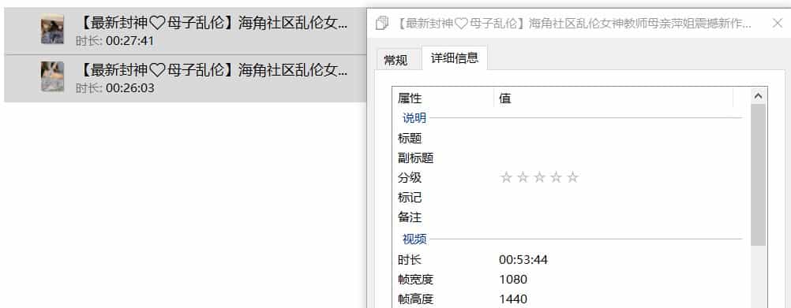This screenshot has height=308, width=791.
Task: Click thumbnail of the 00:26:03 video
Action: click(x=52, y=76)
